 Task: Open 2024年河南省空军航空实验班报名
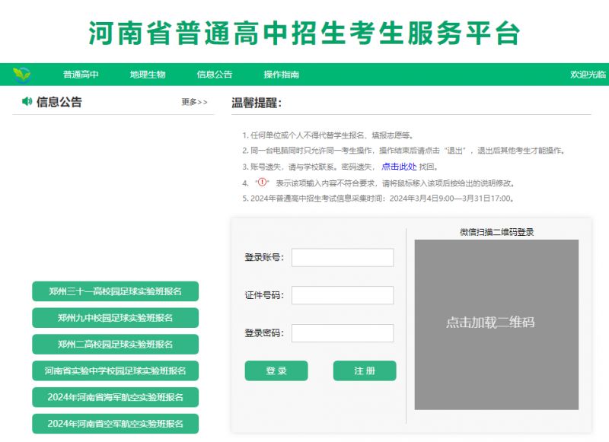[116, 424]
